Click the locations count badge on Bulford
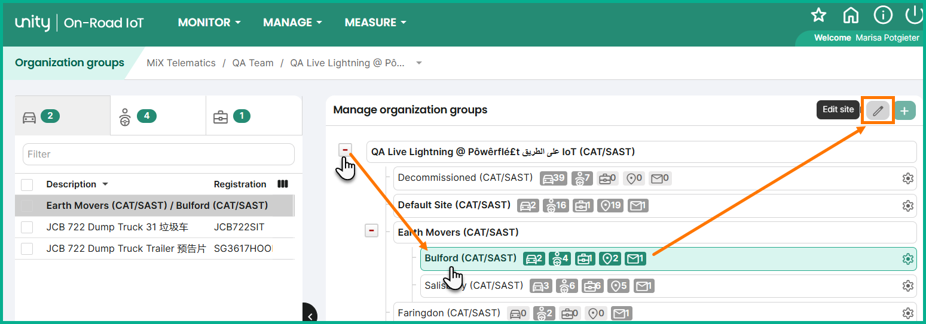Viewport: 926px width, 324px height. click(x=611, y=258)
